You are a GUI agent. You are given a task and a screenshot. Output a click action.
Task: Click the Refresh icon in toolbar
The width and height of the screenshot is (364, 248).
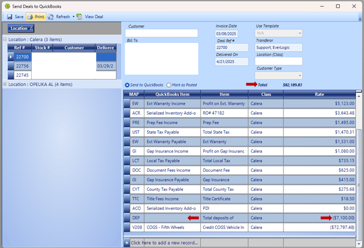[x=50, y=17]
